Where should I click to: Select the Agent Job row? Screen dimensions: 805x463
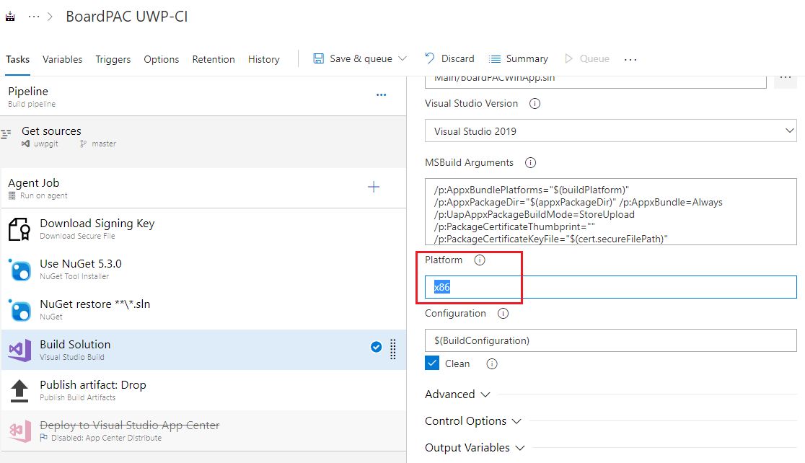[203, 188]
